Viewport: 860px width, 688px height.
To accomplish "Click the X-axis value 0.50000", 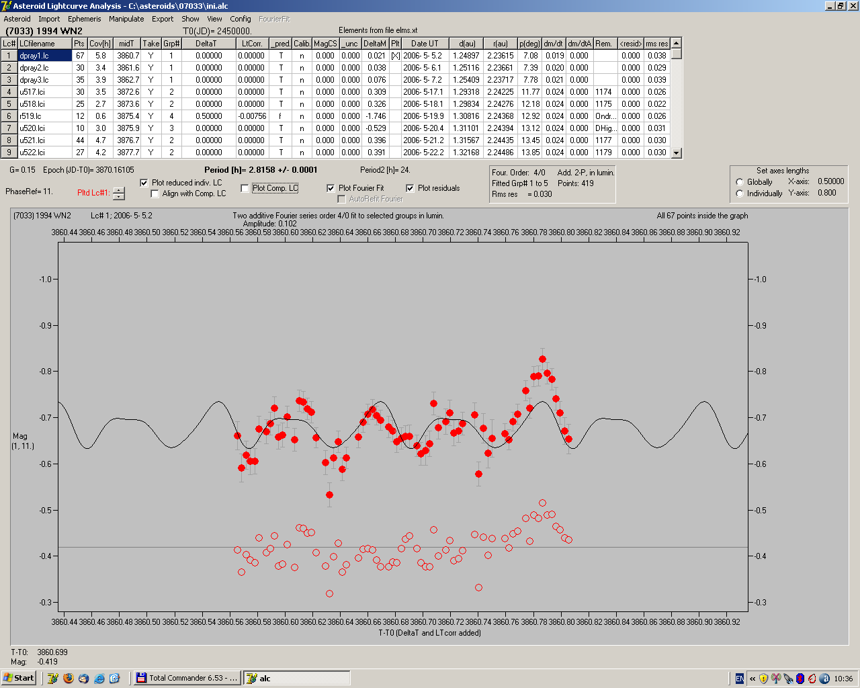I will click(x=830, y=181).
